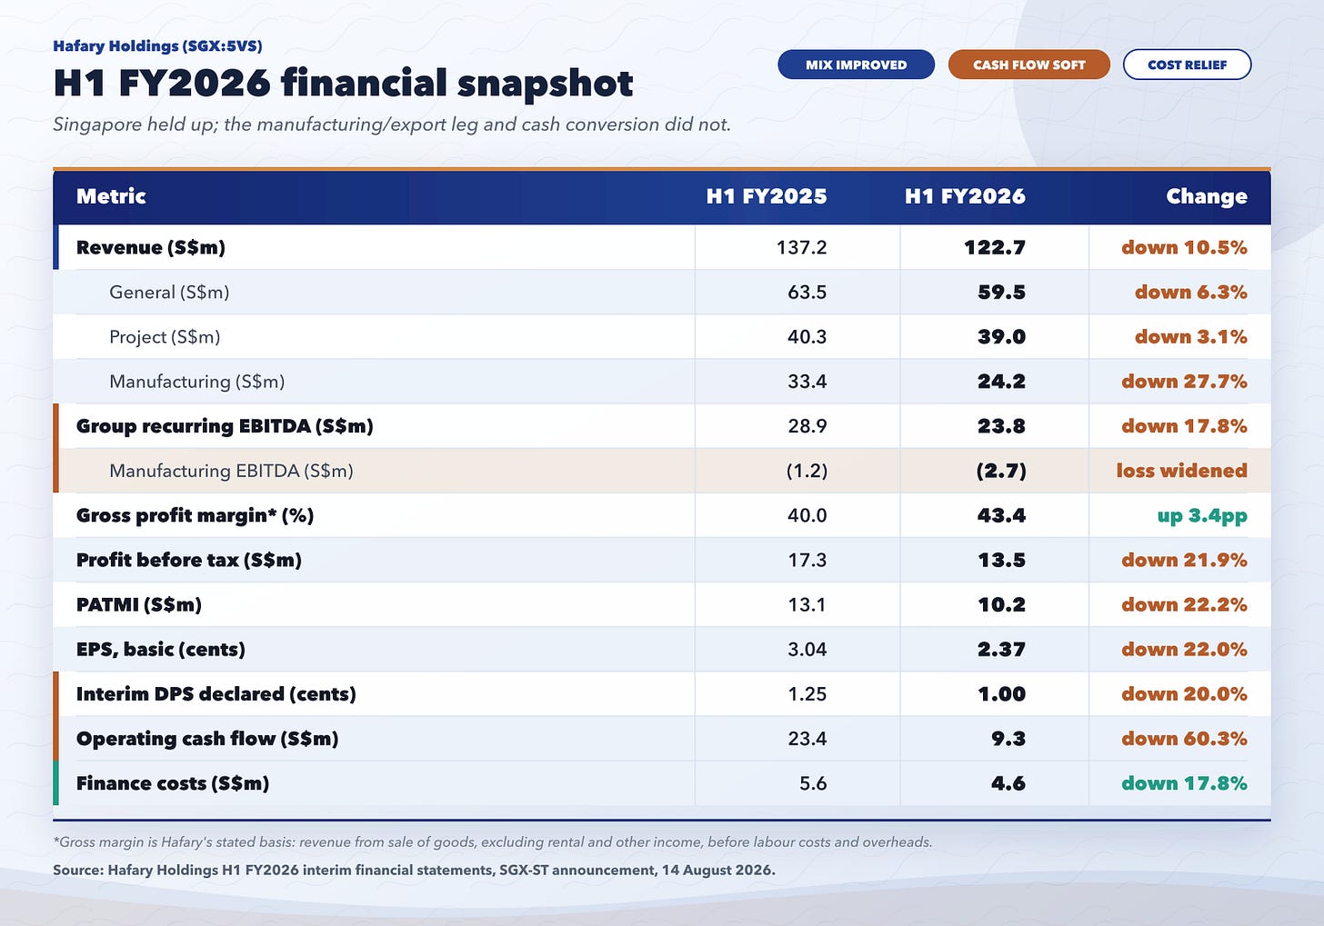Click the Manufacturing value 33.4
This screenshot has height=926, width=1324.
click(807, 381)
